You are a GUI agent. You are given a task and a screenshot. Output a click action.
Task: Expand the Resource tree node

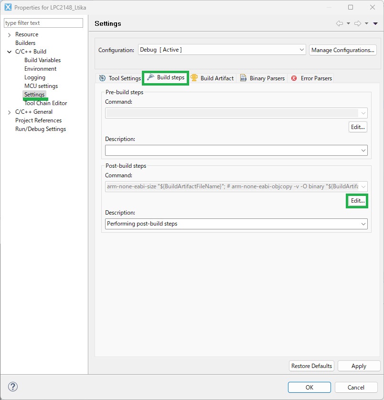[x=10, y=34]
